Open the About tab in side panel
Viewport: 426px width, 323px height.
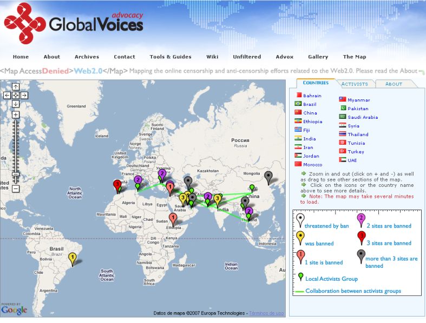click(394, 84)
